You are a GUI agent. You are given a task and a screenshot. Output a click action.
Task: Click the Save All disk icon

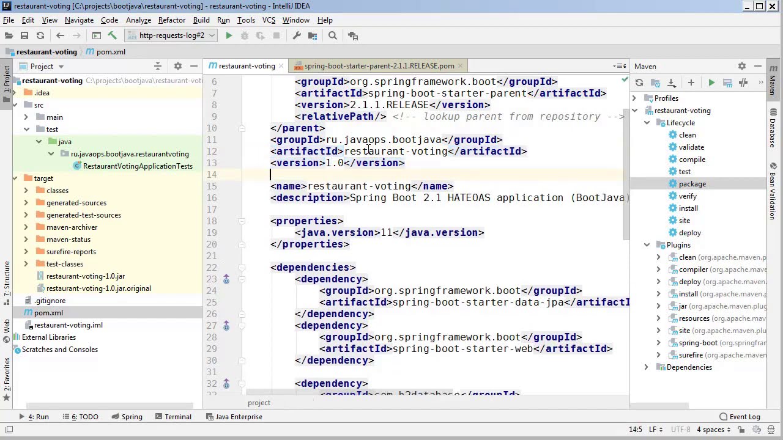(x=24, y=35)
